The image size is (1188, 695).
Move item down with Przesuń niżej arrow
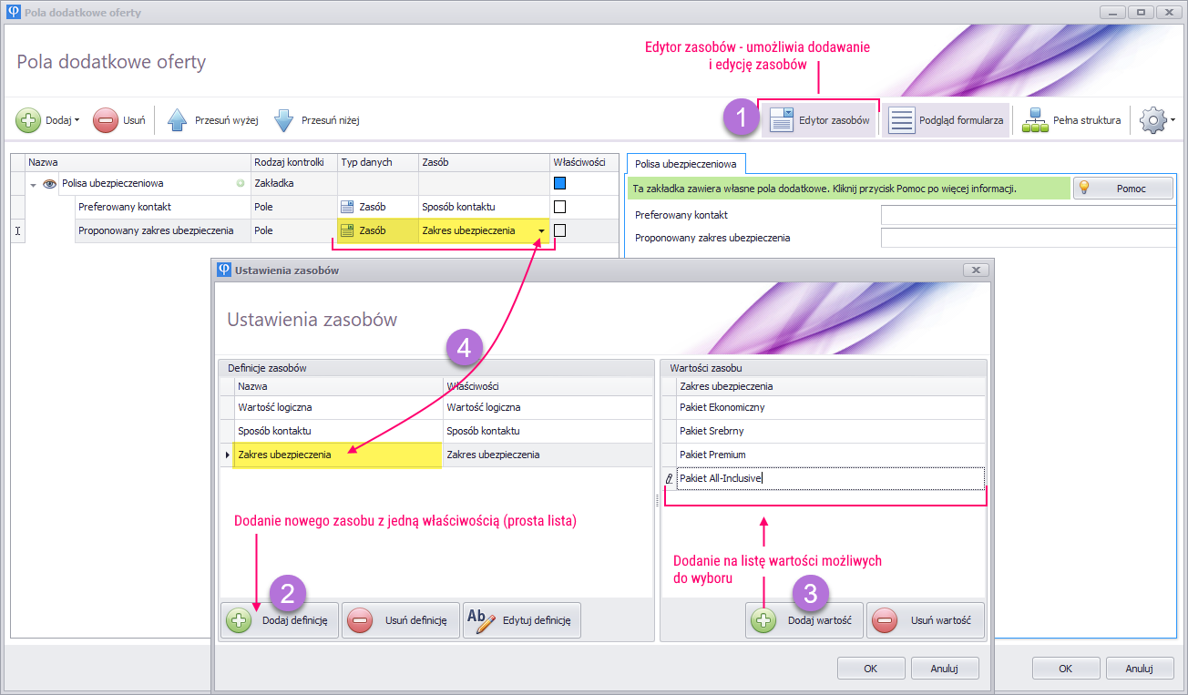pos(283,120)
